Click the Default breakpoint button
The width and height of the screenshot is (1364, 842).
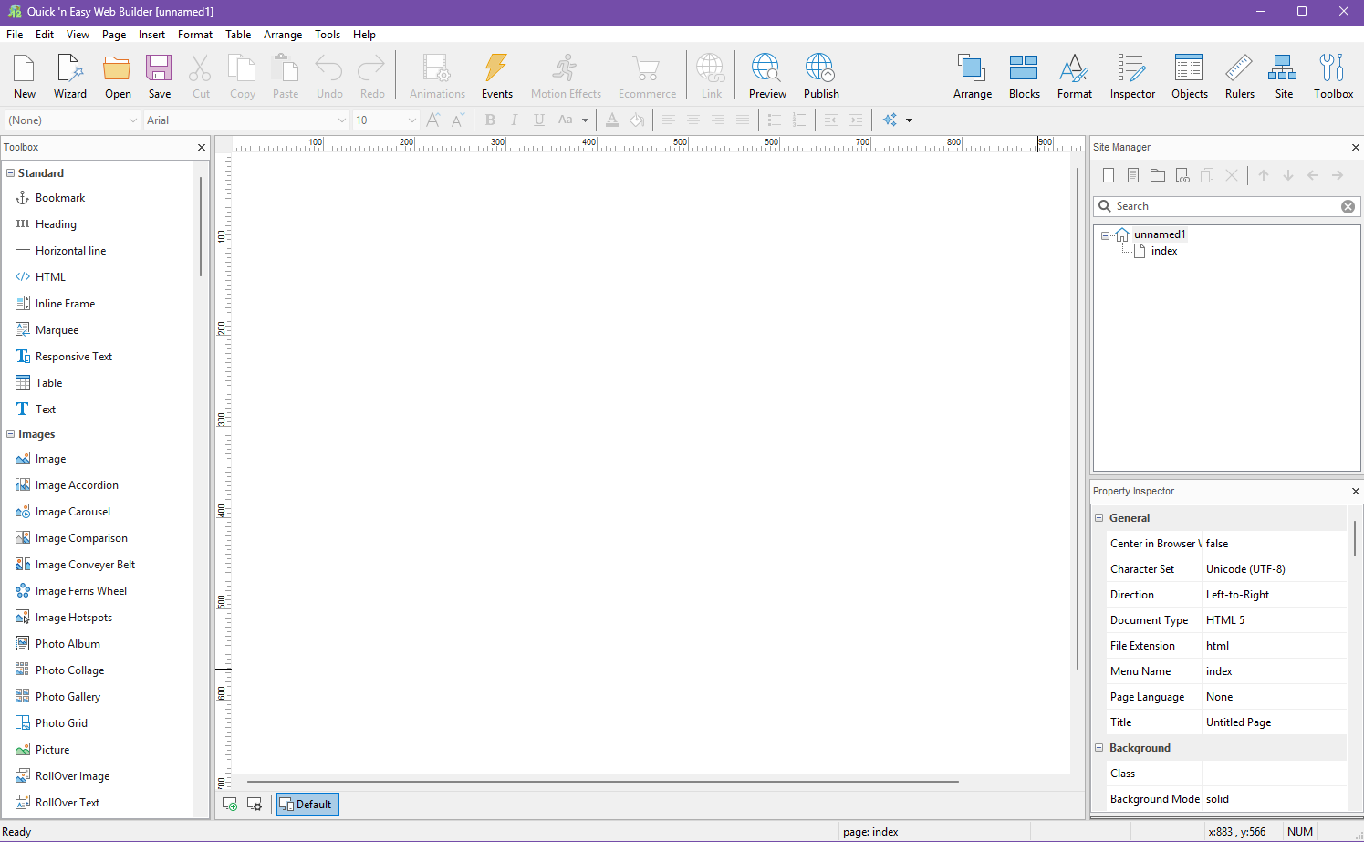pos(307,804)
